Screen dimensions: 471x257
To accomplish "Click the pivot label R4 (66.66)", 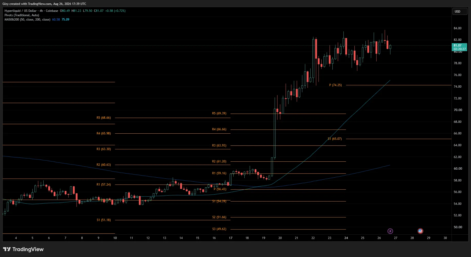I will point(219,129).
